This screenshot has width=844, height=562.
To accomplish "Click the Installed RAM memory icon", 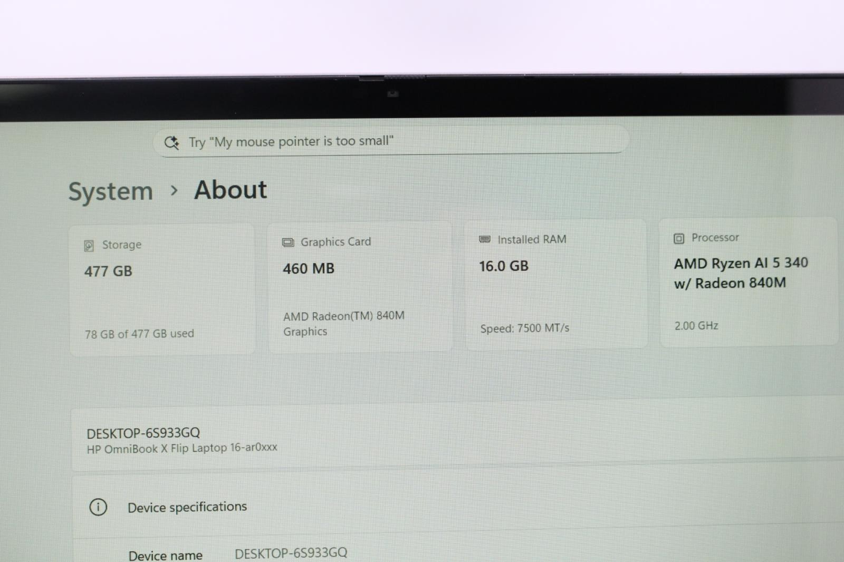I will point(485,239).
